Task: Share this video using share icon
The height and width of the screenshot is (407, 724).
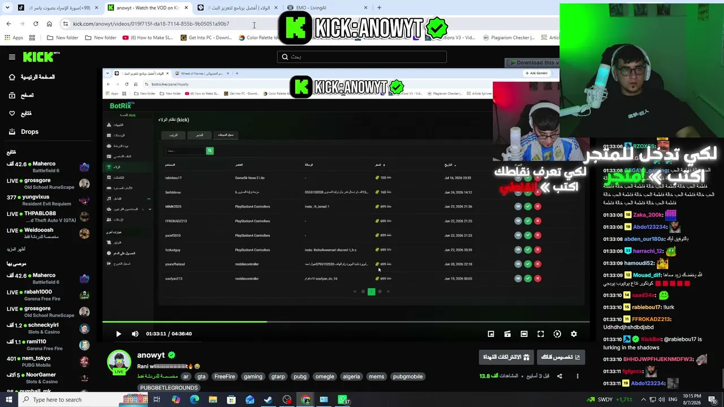Action: click(559, 376)
